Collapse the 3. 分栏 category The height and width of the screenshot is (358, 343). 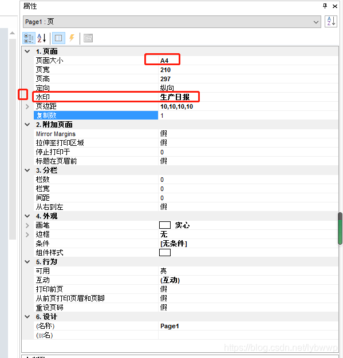click(27, 170)
